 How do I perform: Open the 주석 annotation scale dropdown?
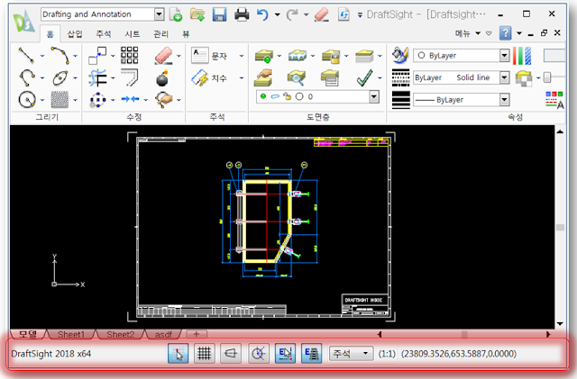[x=351, y=354]
